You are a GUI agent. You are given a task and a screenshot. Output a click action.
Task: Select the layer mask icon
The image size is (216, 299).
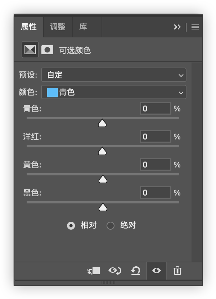coord(47,50)
